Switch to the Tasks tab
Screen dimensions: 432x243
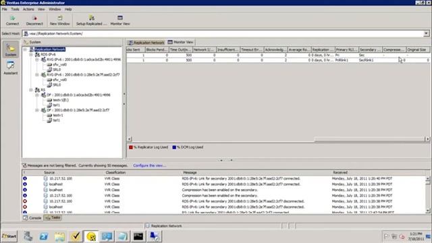[x=53, y=217]
